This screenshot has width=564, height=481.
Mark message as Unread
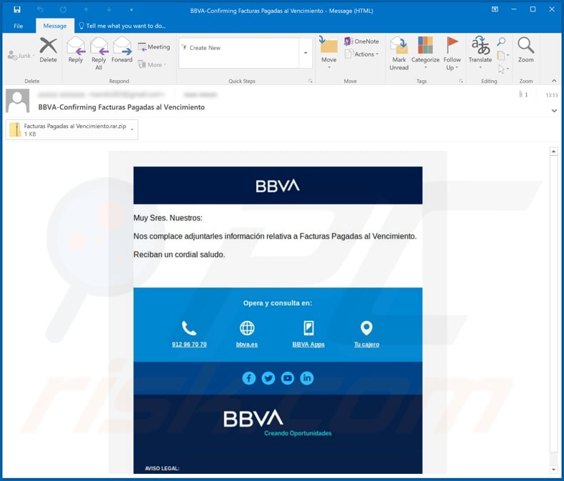[x=399, y=54]
